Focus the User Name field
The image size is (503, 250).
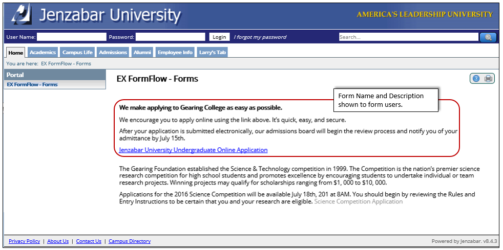(72, 37)
